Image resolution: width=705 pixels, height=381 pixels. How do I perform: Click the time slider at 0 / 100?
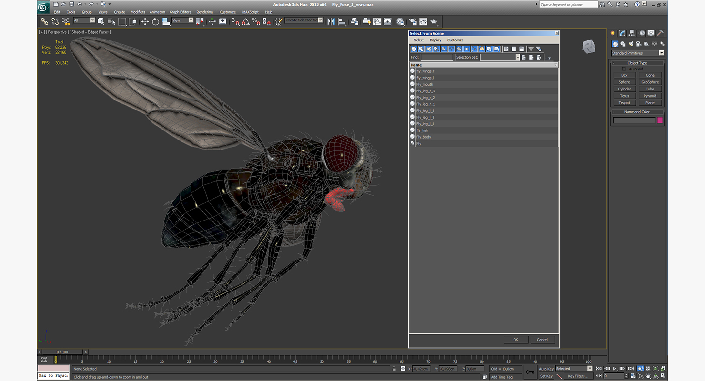(62, 352)
